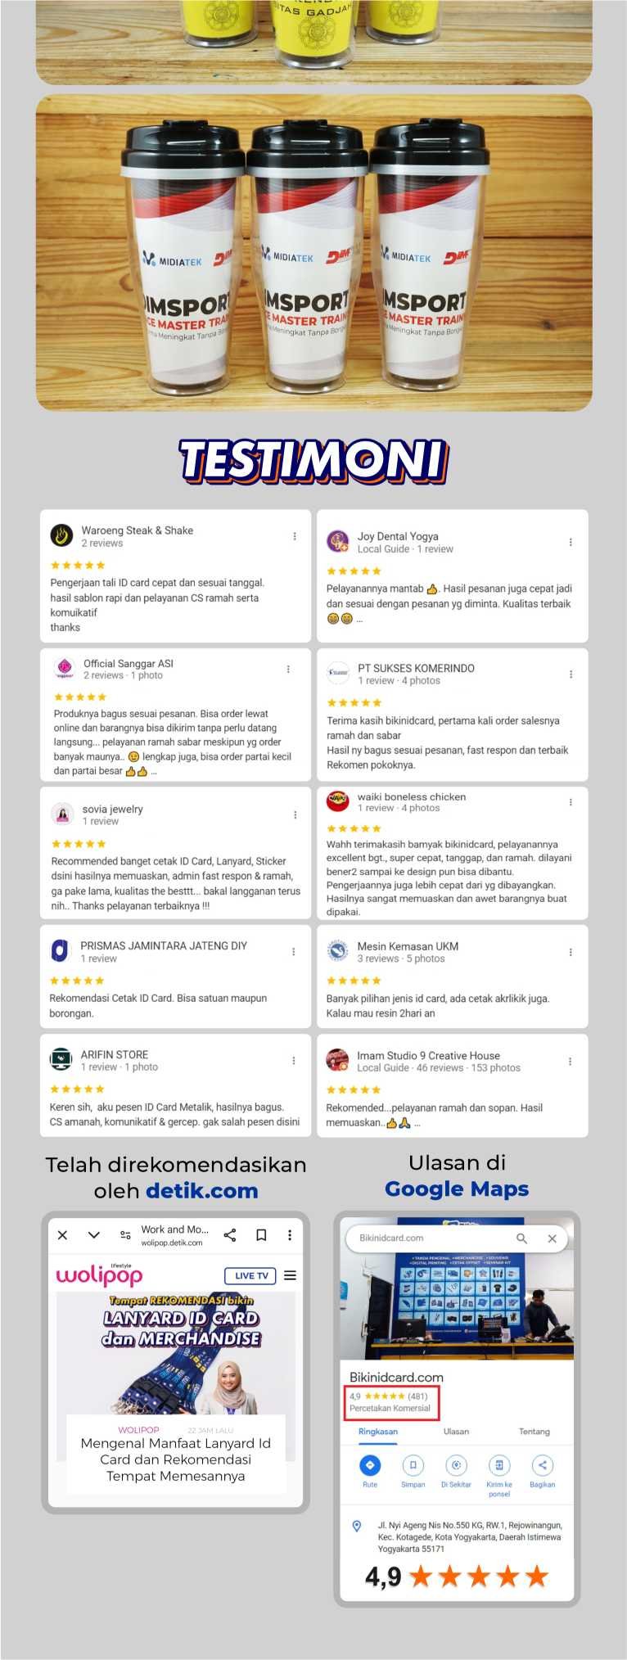This screenshot has width=627, height=1660.
Task: Switch to the Tentang tab
Action: point(534,1432)
